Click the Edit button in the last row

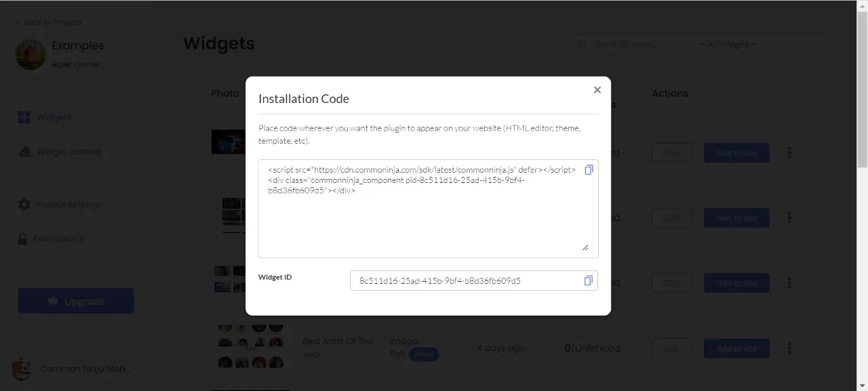point(671,348)
